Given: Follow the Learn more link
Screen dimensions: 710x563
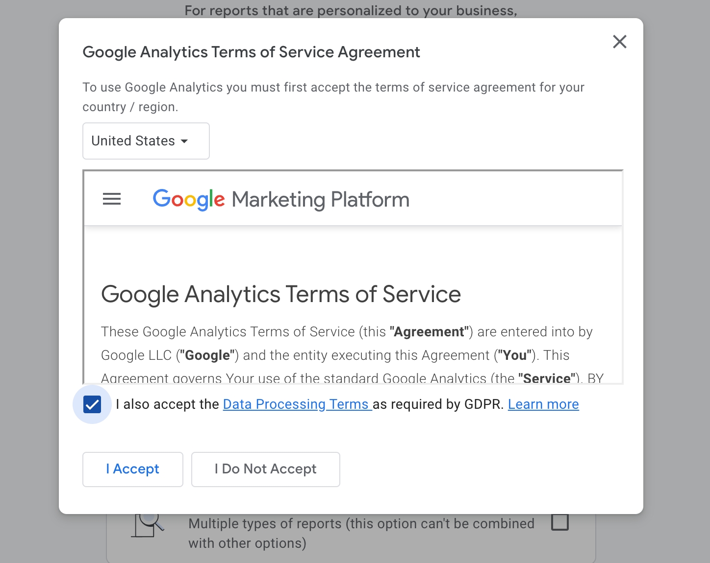Looking at the screenshot, I should pyautogui.click(x=543, y=404).
